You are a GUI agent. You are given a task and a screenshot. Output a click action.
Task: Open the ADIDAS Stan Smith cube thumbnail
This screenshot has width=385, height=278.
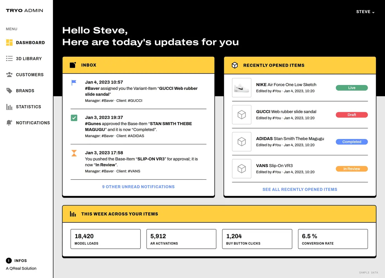[242, 142]
